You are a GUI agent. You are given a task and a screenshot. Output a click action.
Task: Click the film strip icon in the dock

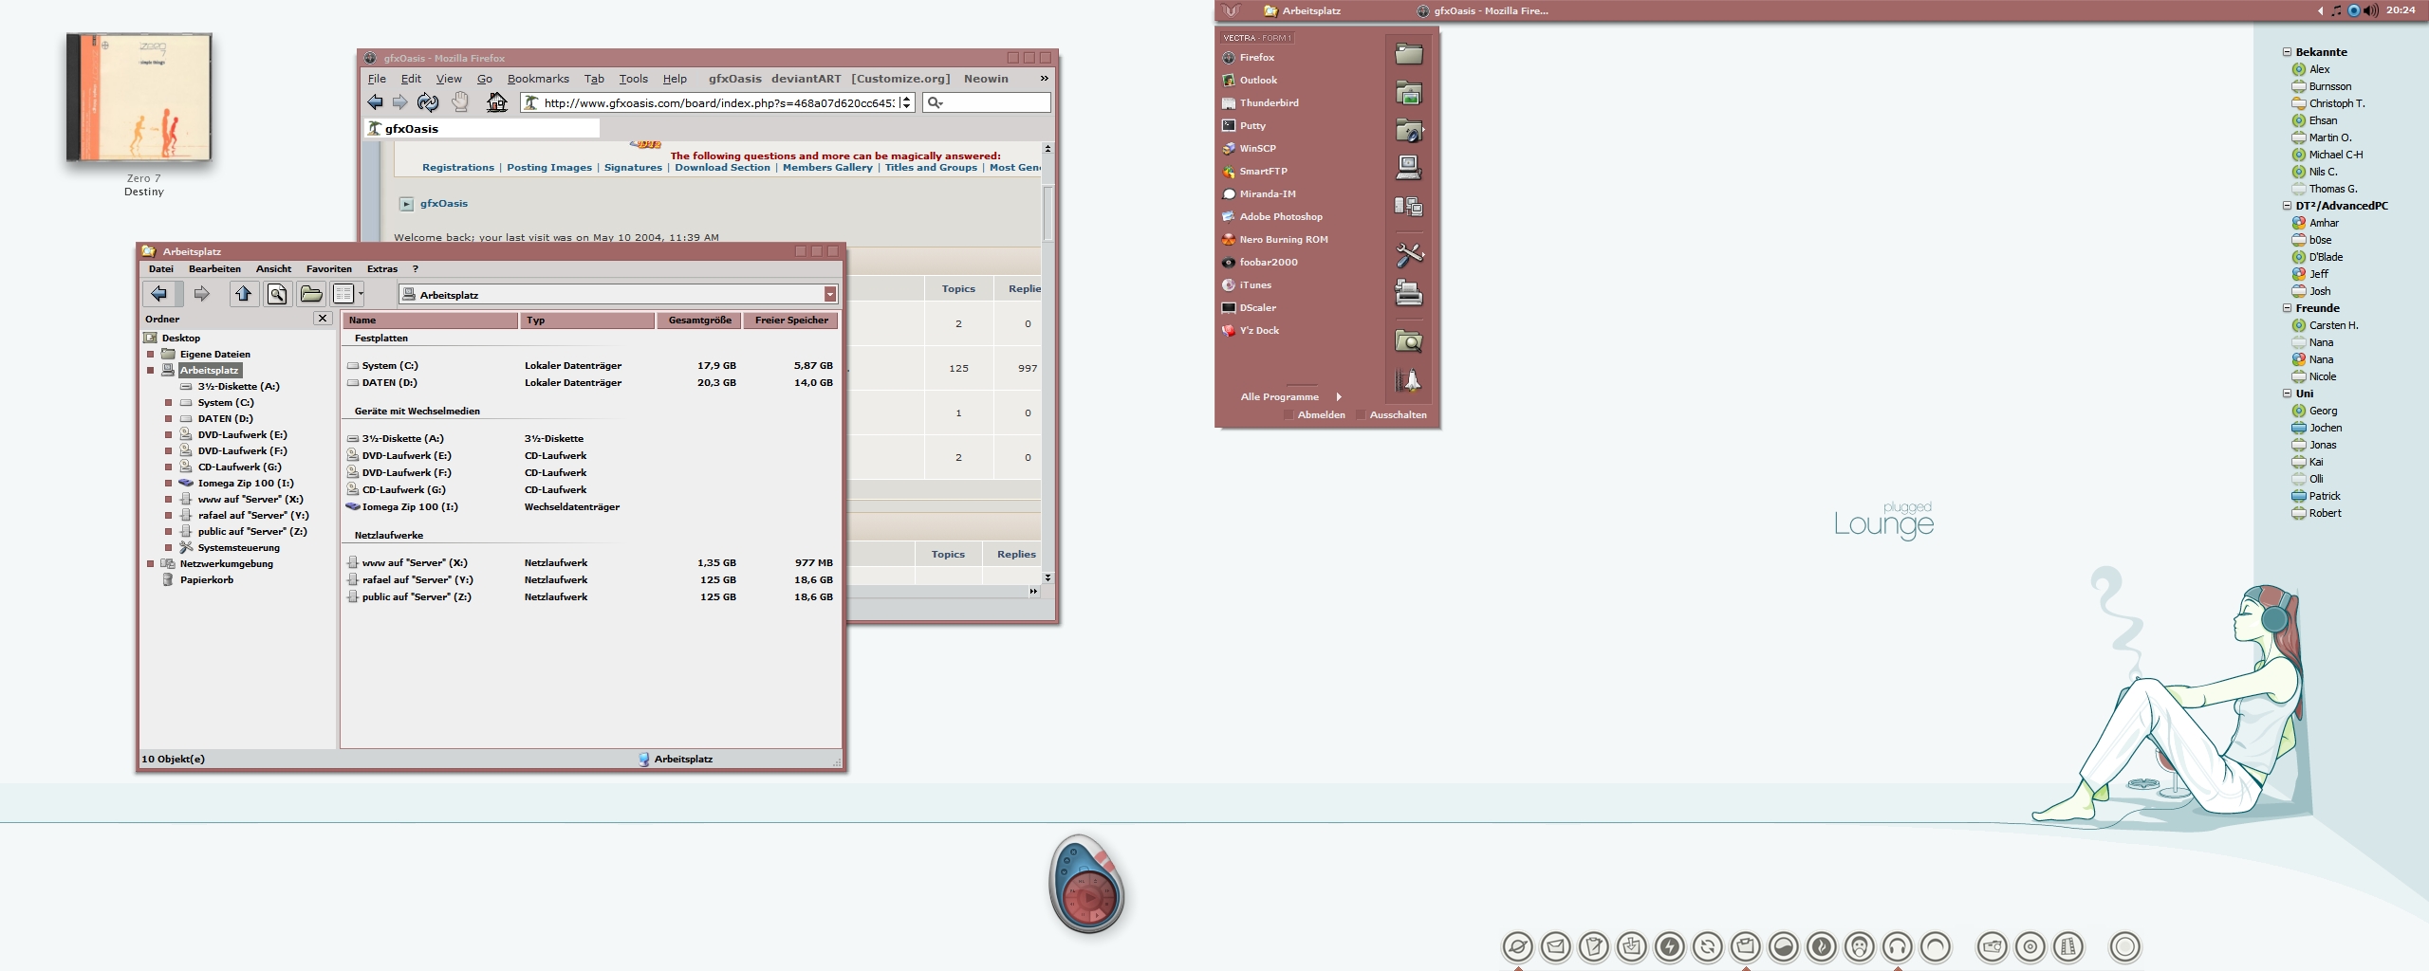2068,946
